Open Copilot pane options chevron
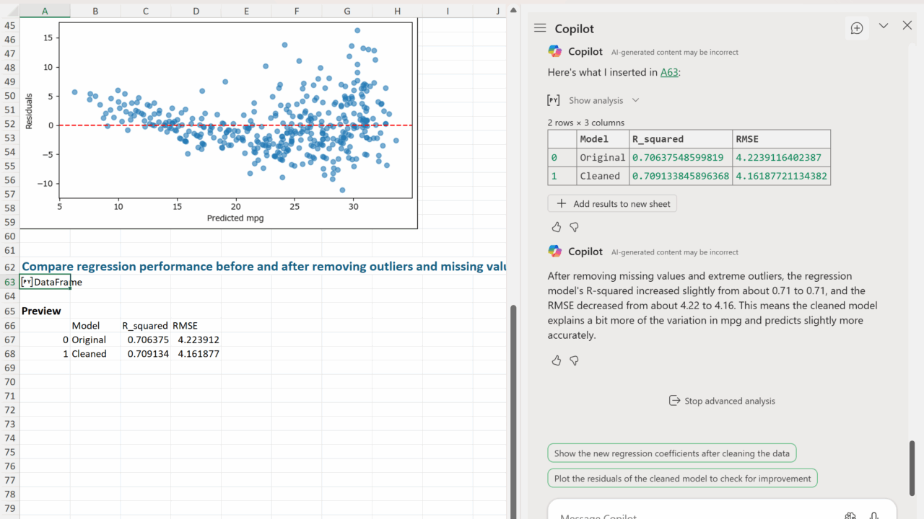The height and width of the screenshot is (519, 924). coord(884,26)
